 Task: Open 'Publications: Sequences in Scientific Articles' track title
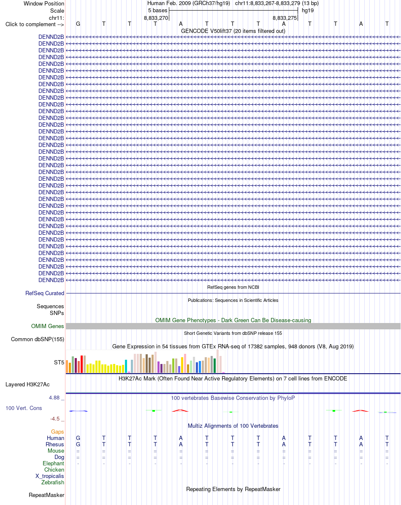coord(233,300)
